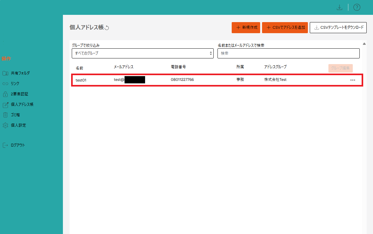
Task: Open ゴミ箱 from sidebar
Action: pos(15,115)
